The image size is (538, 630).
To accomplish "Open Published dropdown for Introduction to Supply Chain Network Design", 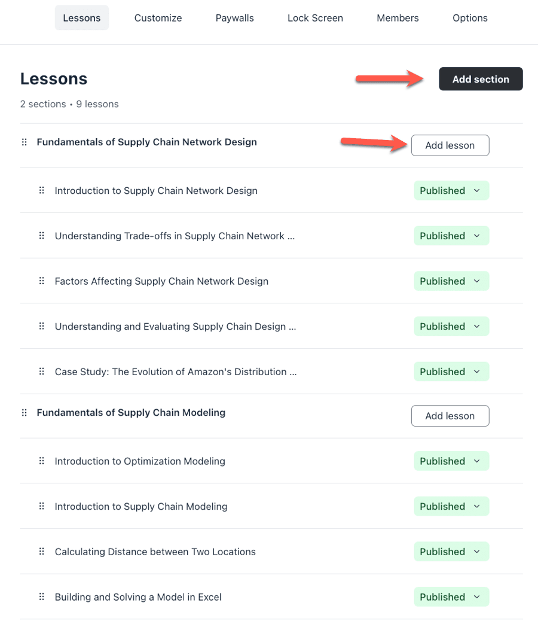I will click(x=451, y=191).
